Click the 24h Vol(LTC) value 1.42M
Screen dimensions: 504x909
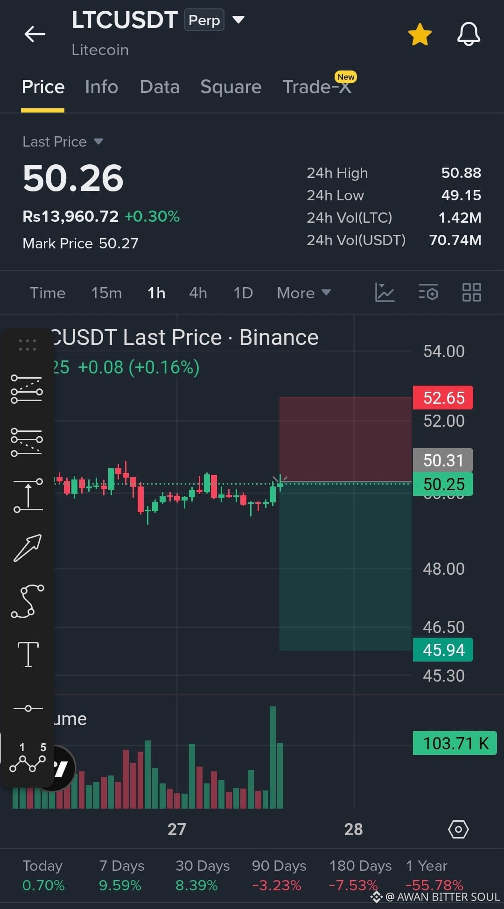[x=460, y=218]
